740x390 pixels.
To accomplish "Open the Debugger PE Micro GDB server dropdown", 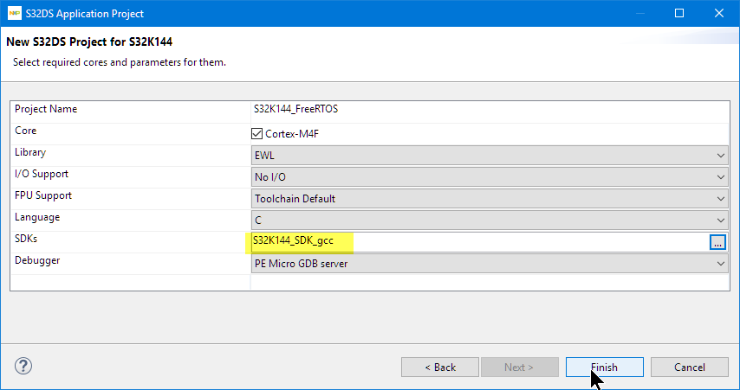I will tap(489, 264).
